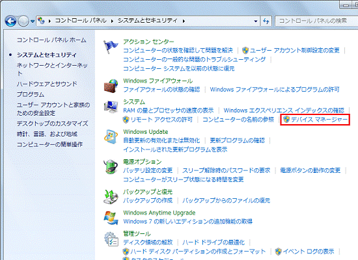This screenshot has height=260, width=358.
Task: Click the refresh button in address bar
Action: tap(266, 21)
